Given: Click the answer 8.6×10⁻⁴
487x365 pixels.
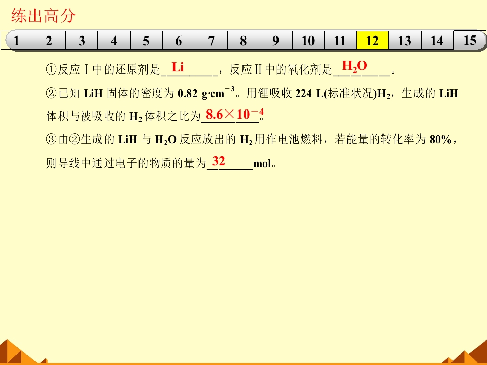Looking at the screenshot, I should 234,114.
